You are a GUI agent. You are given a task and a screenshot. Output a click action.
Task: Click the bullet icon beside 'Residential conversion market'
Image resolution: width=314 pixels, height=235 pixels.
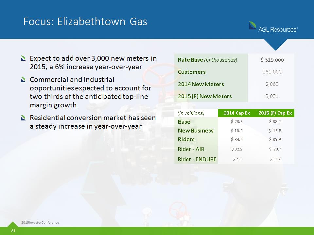[23, 118]
